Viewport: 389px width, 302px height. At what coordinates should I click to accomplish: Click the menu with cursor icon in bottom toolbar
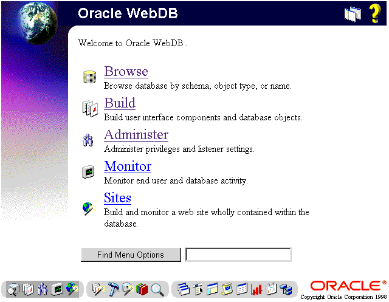click(198, 289)
